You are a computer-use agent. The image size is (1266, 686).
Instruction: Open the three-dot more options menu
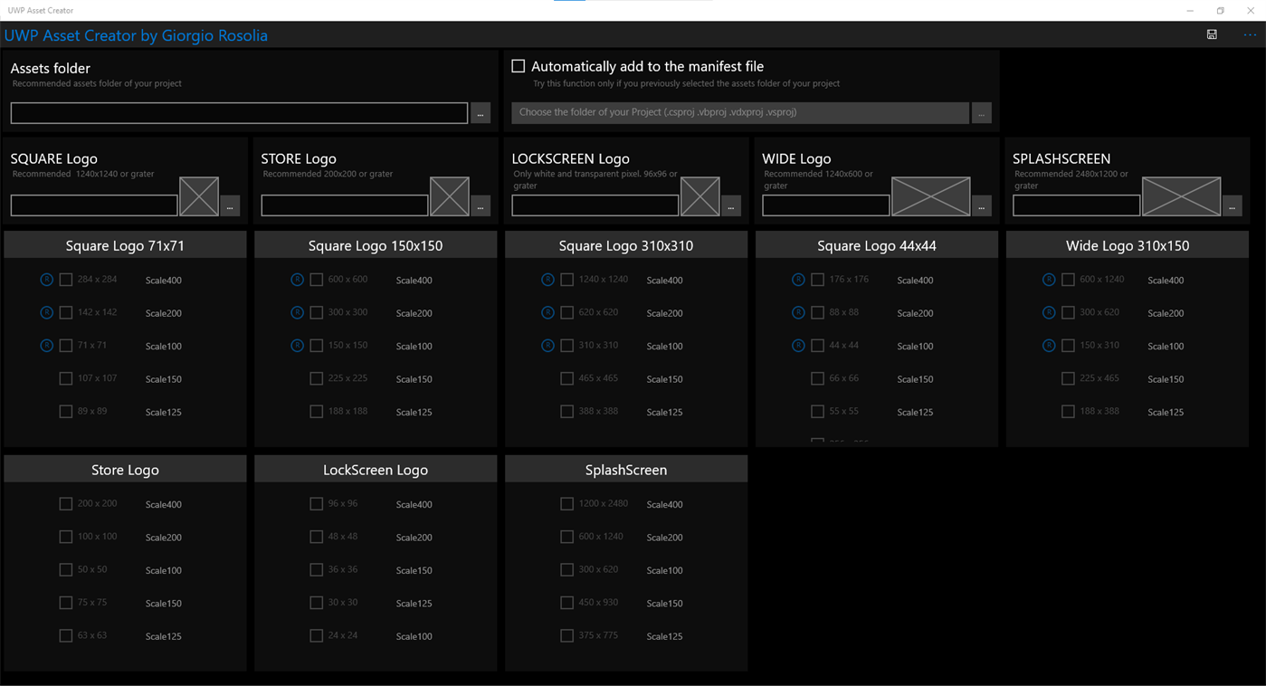tap(1250, 34)
